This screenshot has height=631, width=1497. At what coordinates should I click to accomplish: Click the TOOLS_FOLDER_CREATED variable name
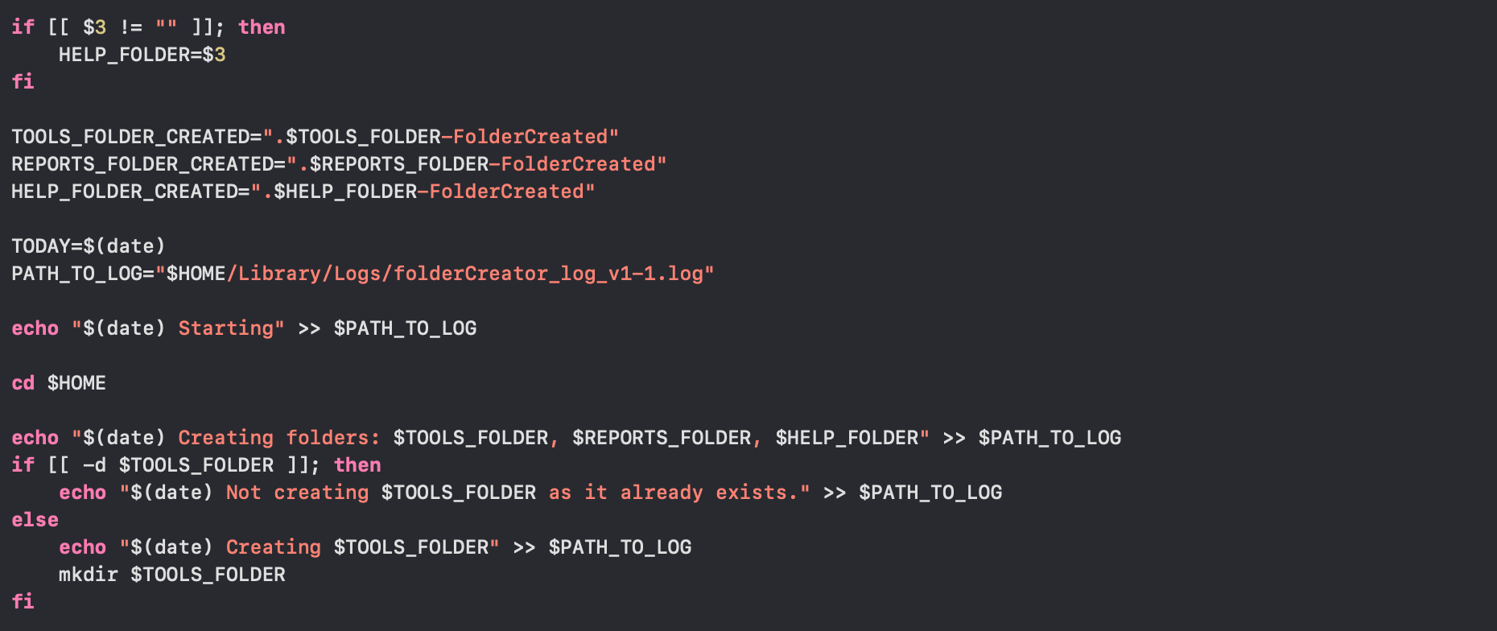pyautogui.click(x=130, y=137)
